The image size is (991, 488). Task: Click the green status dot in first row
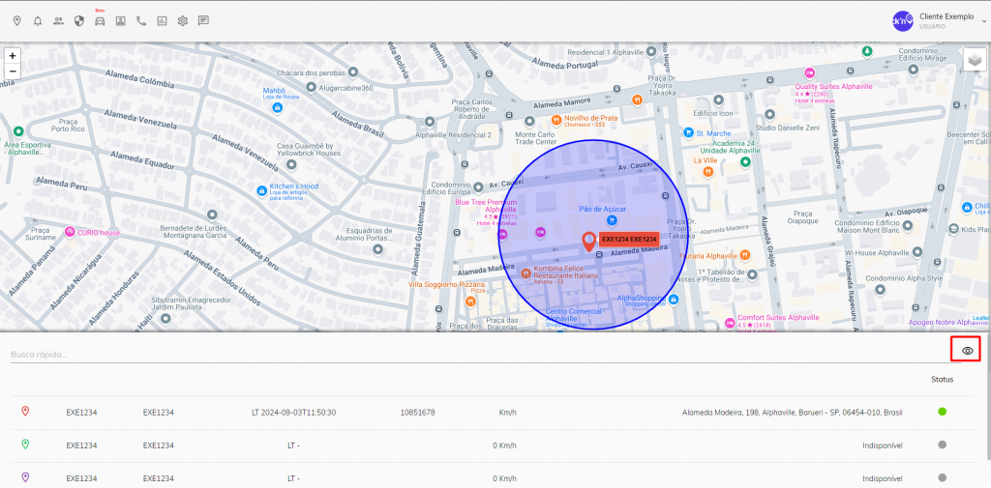coord(943,412)
